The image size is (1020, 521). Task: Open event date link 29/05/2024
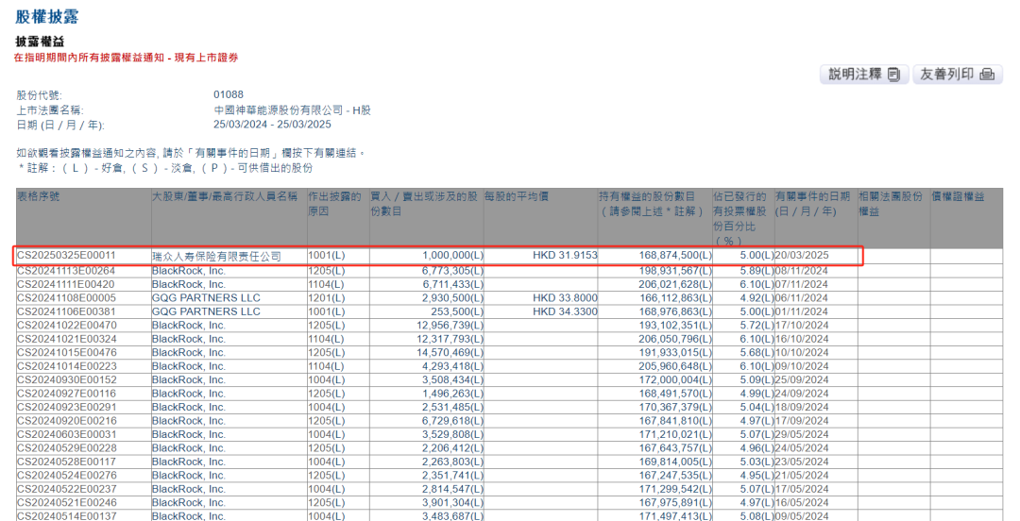[802, 434]
